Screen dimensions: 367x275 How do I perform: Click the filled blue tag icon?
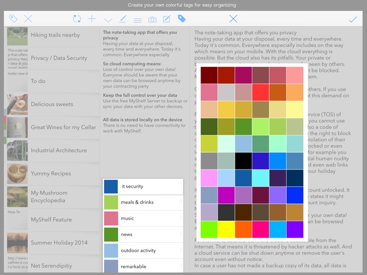182,19
